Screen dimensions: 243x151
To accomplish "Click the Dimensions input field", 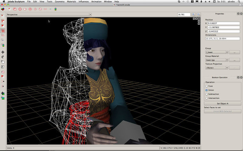I will (223, 39).
